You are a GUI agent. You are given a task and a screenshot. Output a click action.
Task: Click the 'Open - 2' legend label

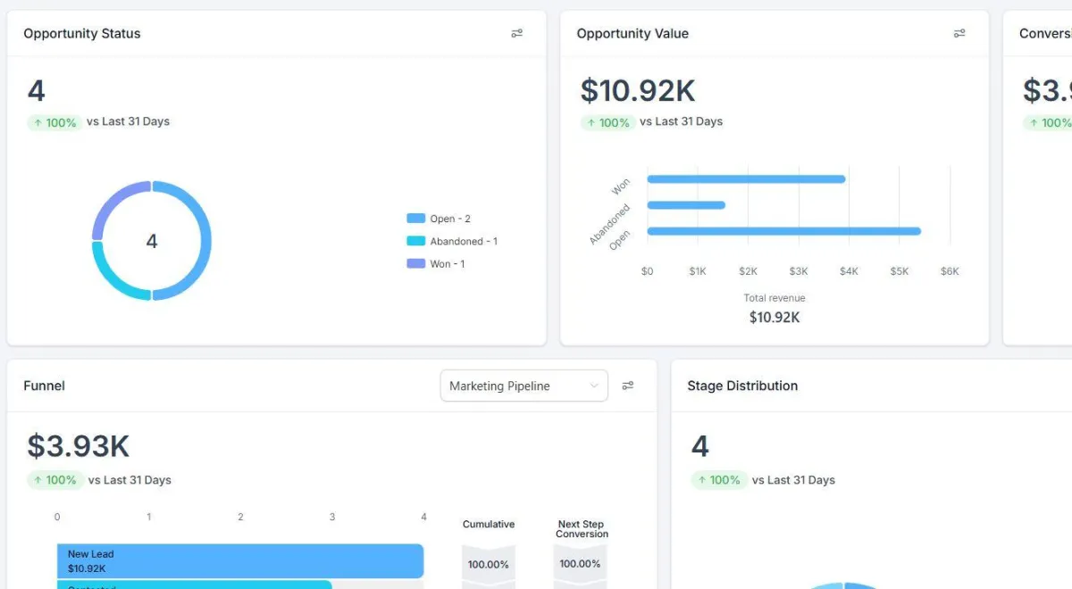coord(450,219)
